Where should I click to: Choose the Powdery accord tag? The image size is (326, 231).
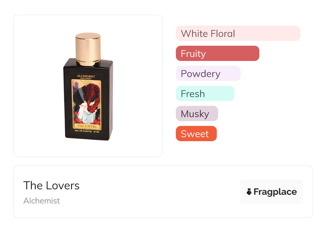[208, 74]
